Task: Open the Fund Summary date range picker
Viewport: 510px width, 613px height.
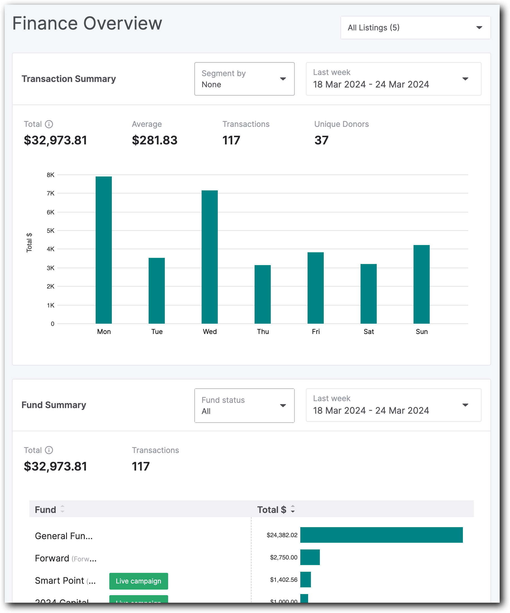Action: [x=393, y=405]
